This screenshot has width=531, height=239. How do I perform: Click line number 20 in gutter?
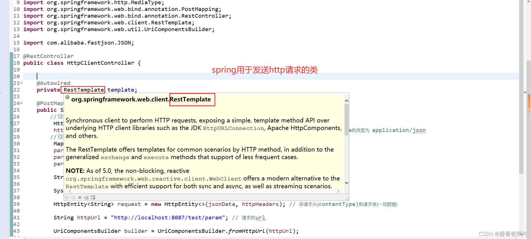pos(17,76)
